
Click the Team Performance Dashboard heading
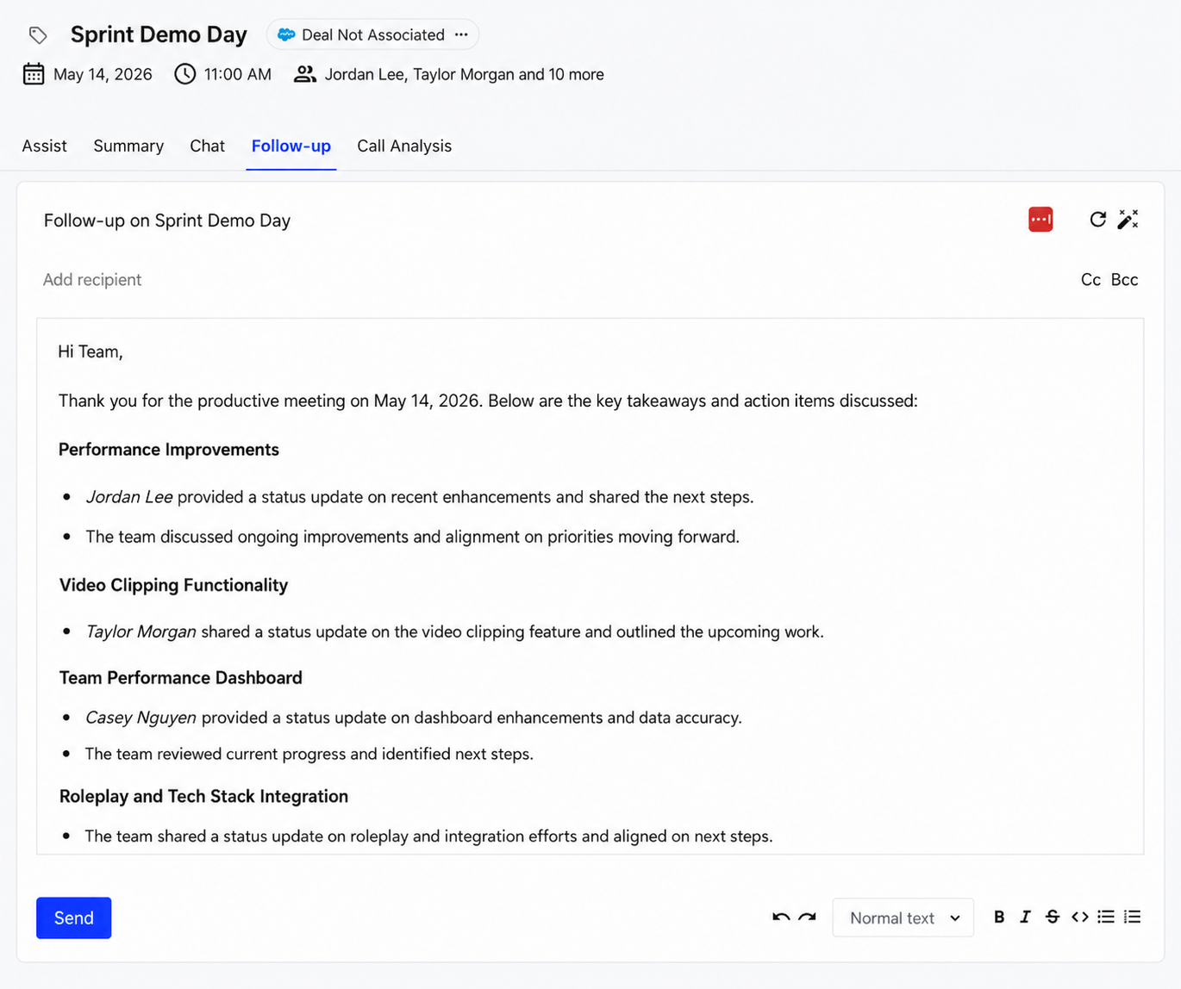pos(181,678)
